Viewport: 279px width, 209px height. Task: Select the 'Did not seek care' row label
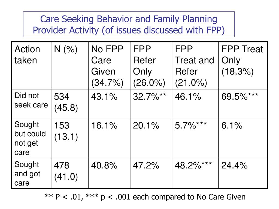coord(27,100)
